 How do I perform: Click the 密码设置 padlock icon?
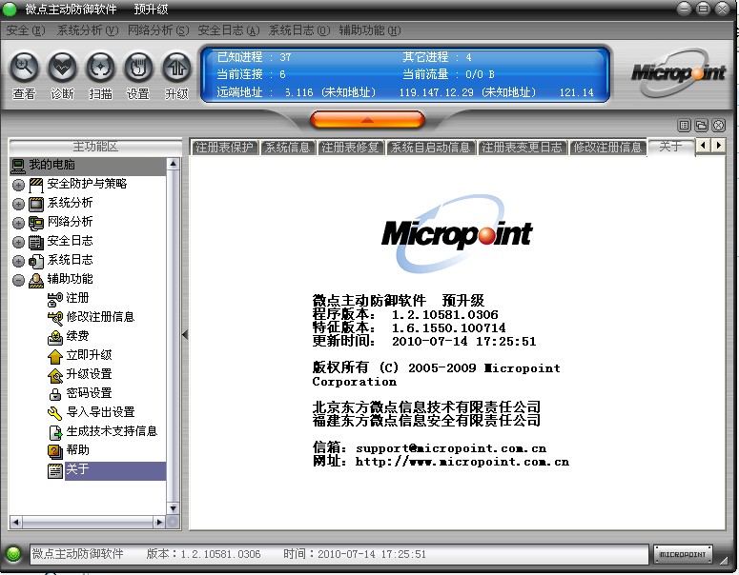coord(55,394)
